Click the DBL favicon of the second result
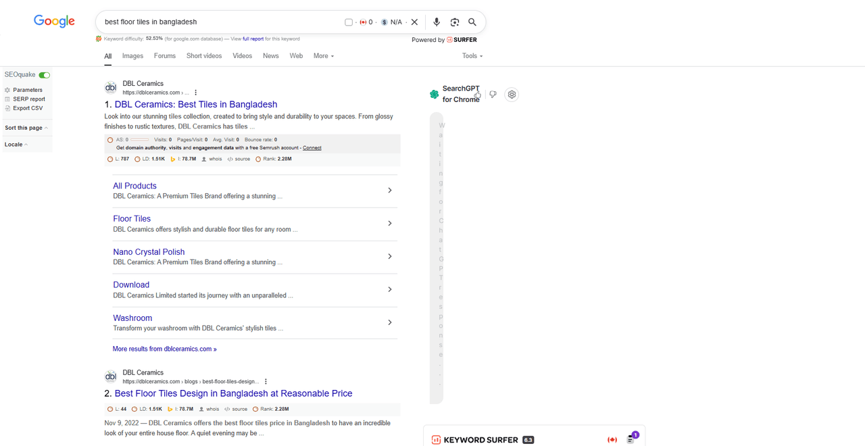 click(x=111, y=376)
